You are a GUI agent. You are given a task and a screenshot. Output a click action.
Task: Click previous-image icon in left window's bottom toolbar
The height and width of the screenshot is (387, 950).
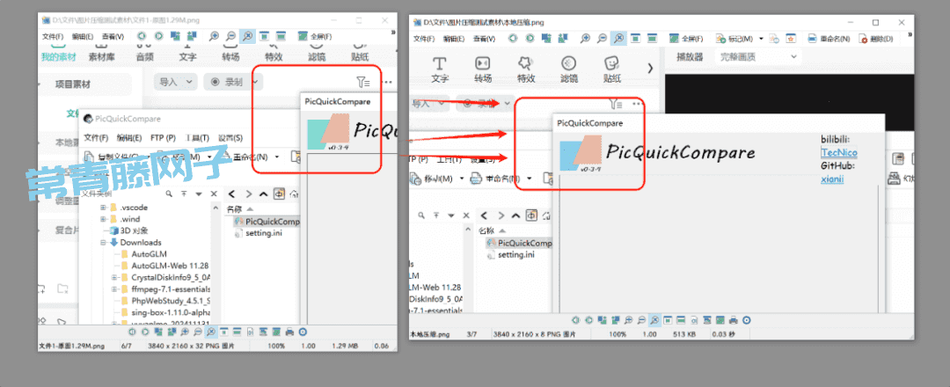[133, 332]
